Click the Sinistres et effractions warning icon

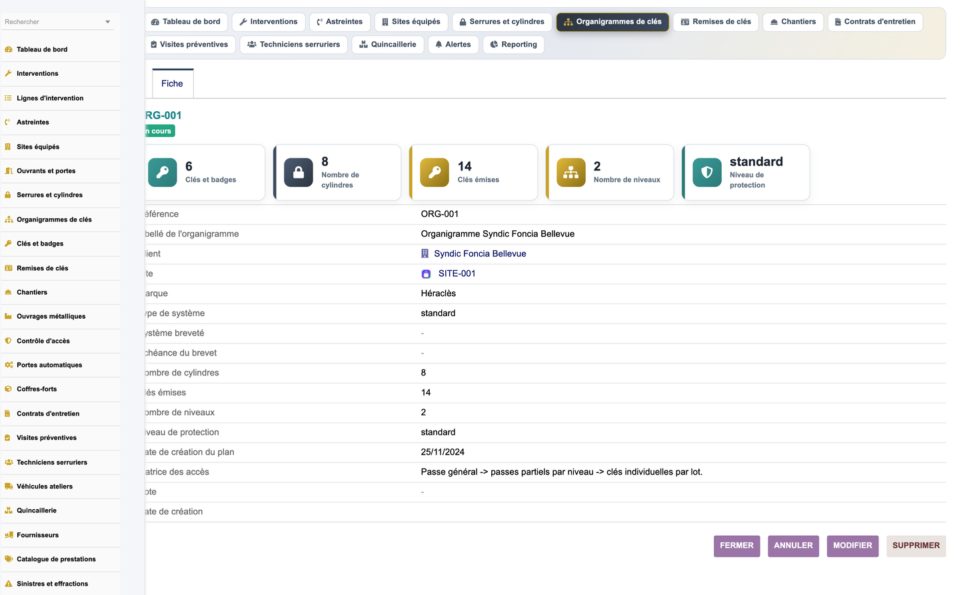[x=9, y=584]
